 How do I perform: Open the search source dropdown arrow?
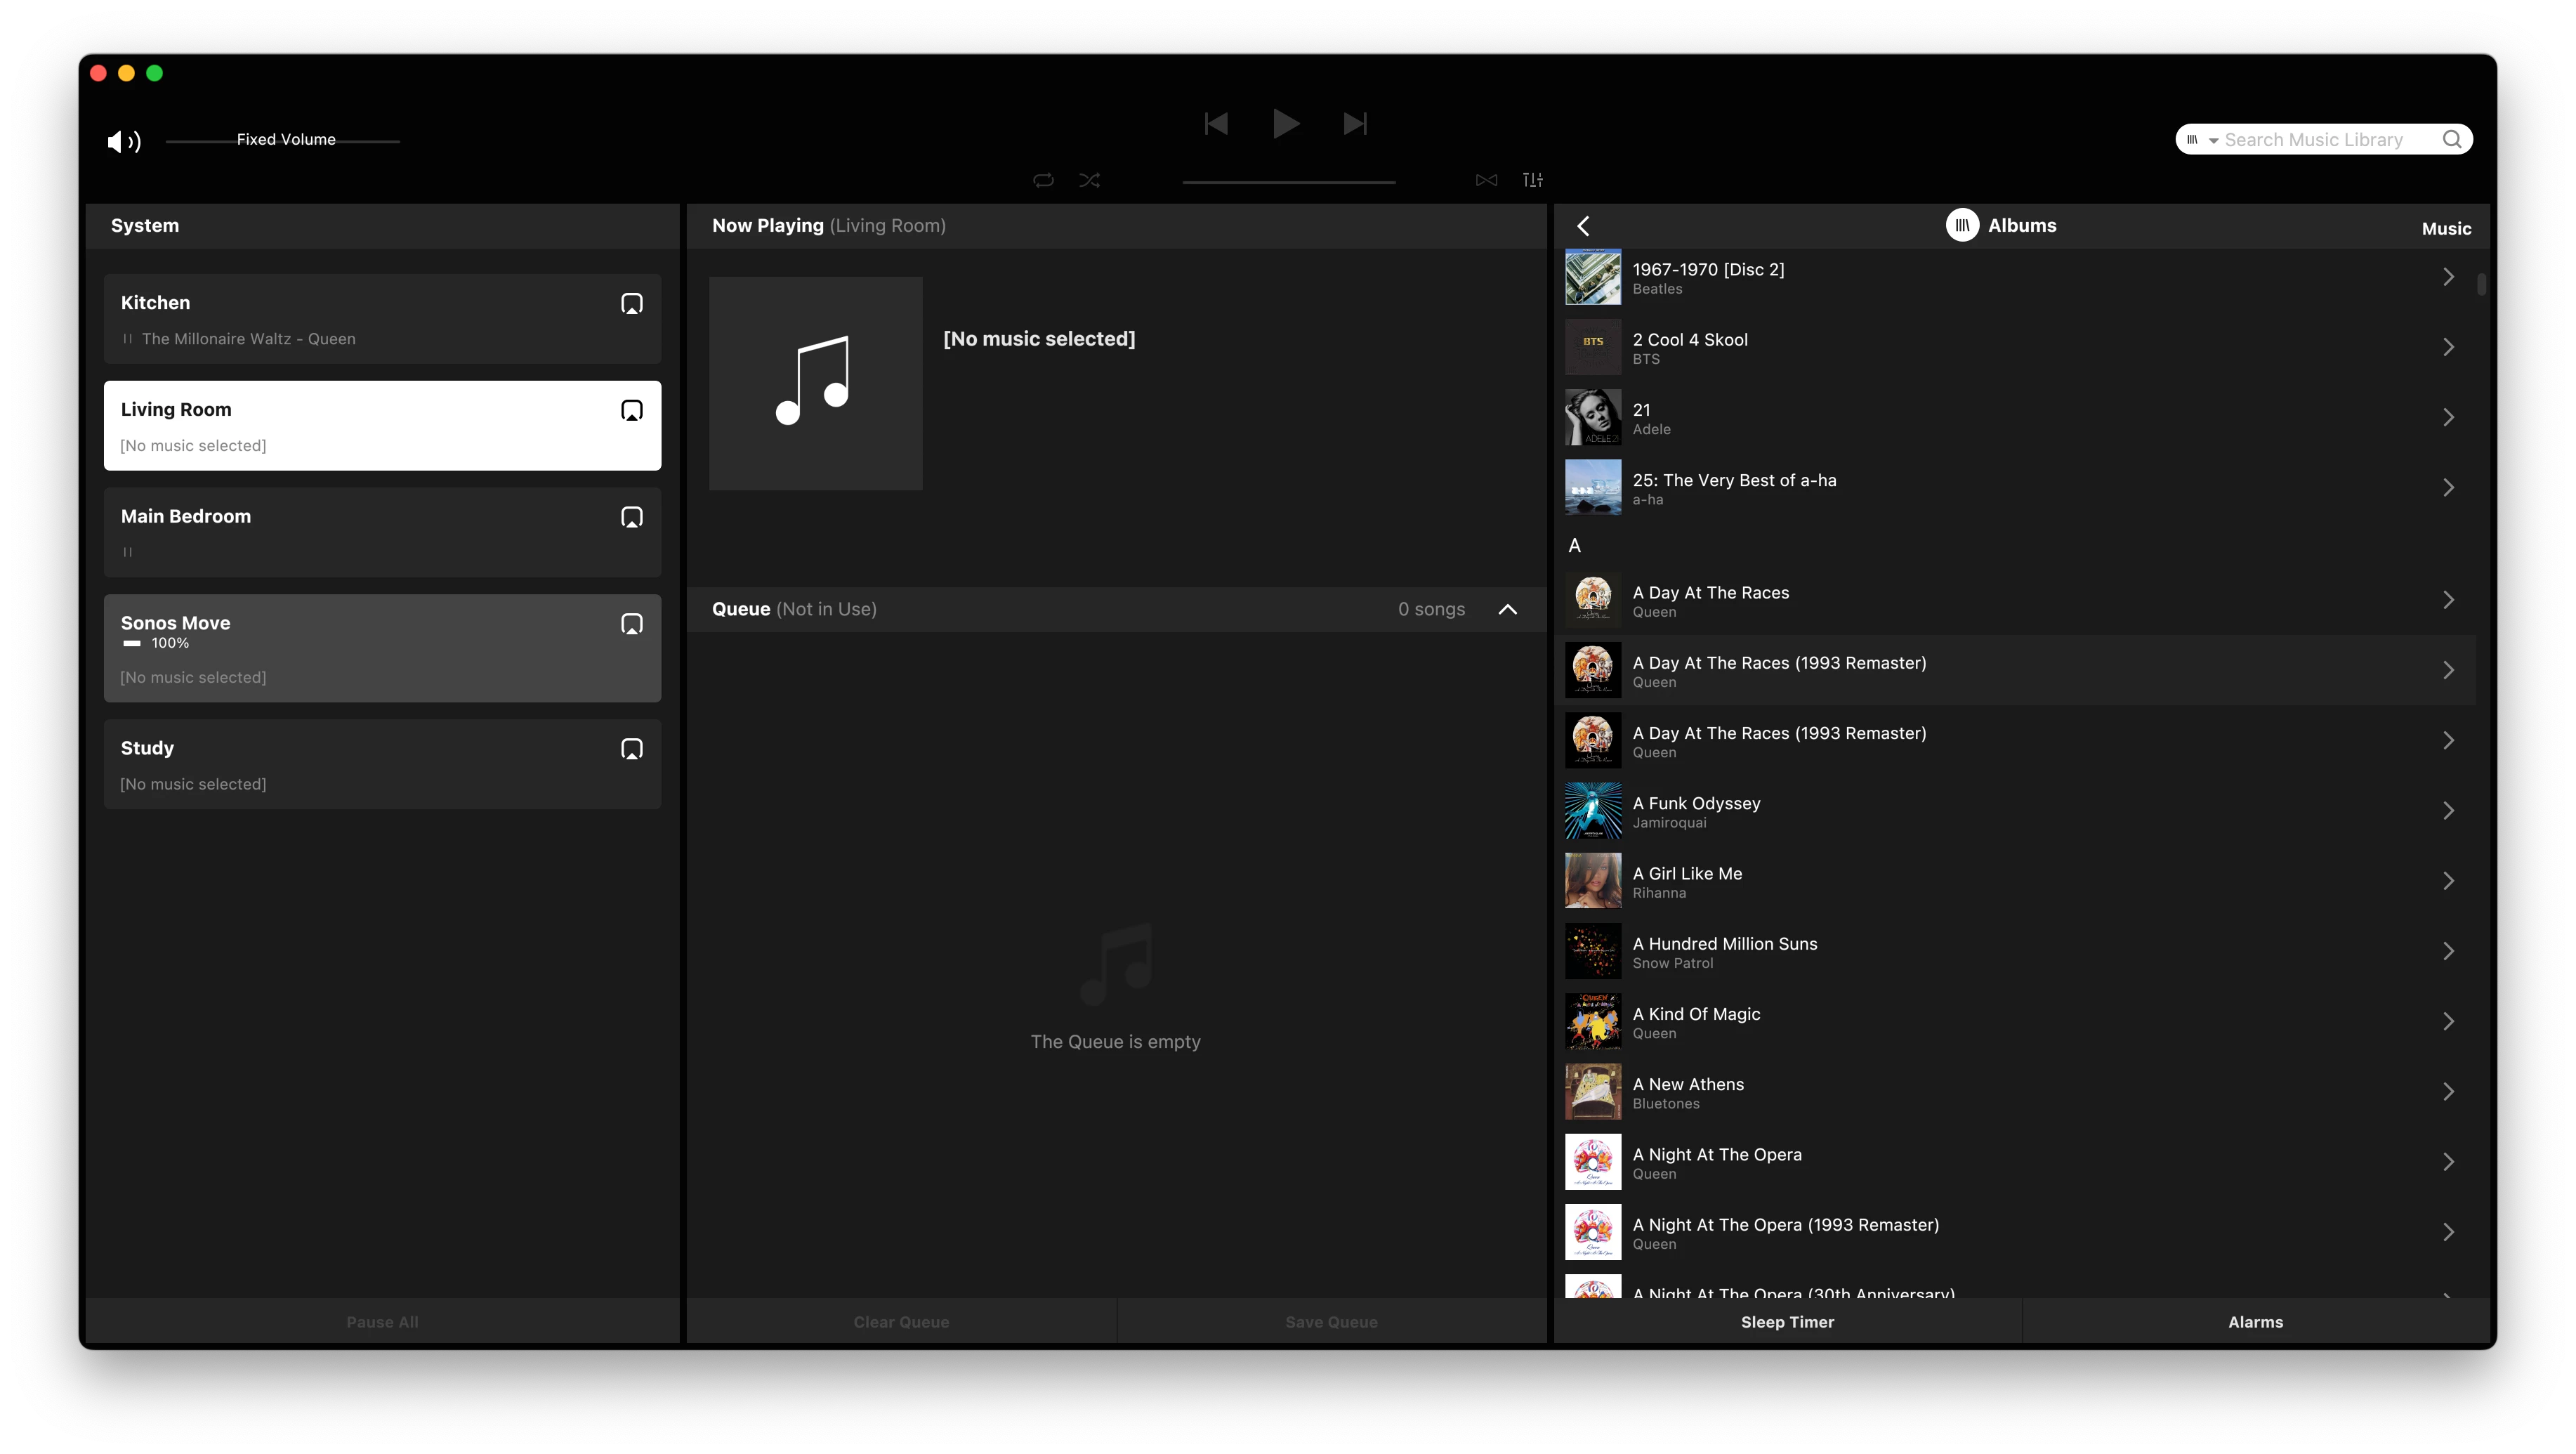coord(2213,141)
